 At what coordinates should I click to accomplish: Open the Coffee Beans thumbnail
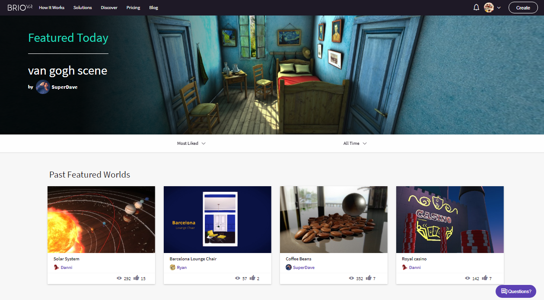tap(334, 219)
